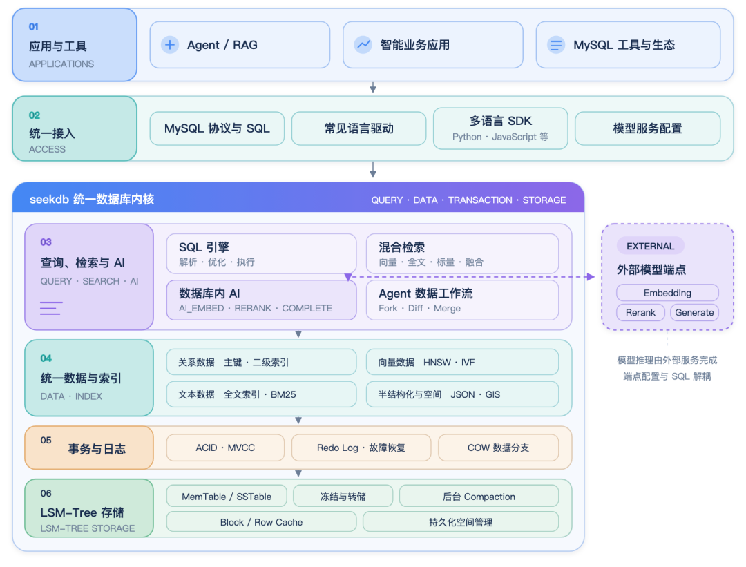Open the 01 应用与工具 layer label
This screenshot has height=567, width=746.
[75, 45]
